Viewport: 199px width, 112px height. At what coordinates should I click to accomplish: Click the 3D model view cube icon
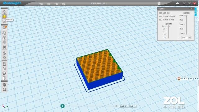pos(4,12)
